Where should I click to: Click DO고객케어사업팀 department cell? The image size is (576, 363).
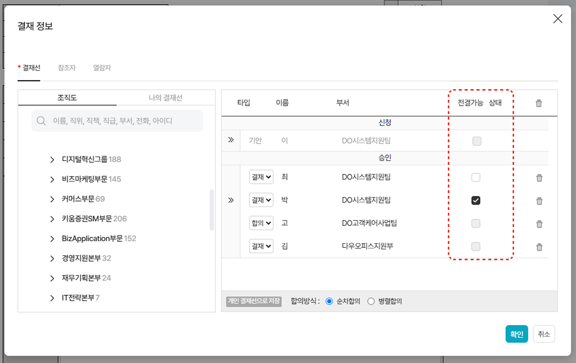click(369, 223)
